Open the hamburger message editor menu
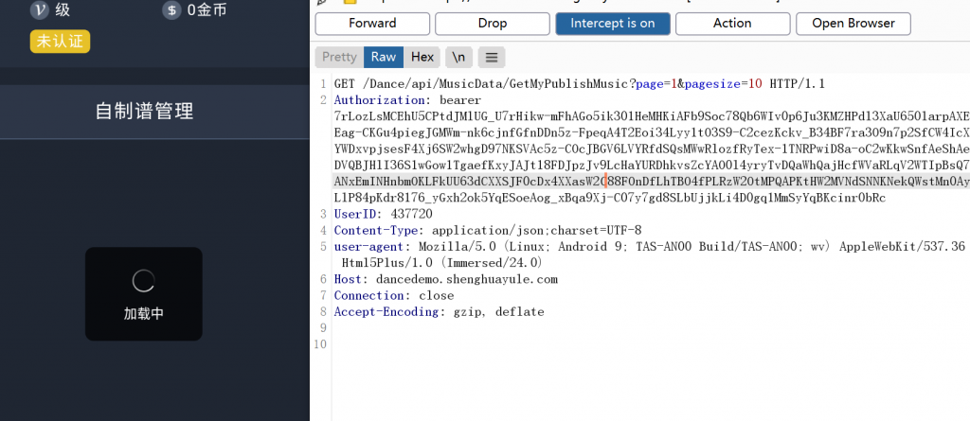The image size is (970, 421). pyautogui.click(x=491, y=57)
